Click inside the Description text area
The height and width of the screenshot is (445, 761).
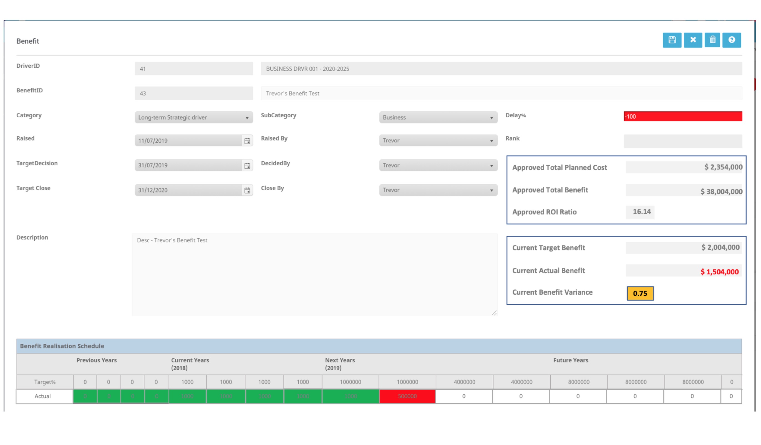click(x=314, y=275)
